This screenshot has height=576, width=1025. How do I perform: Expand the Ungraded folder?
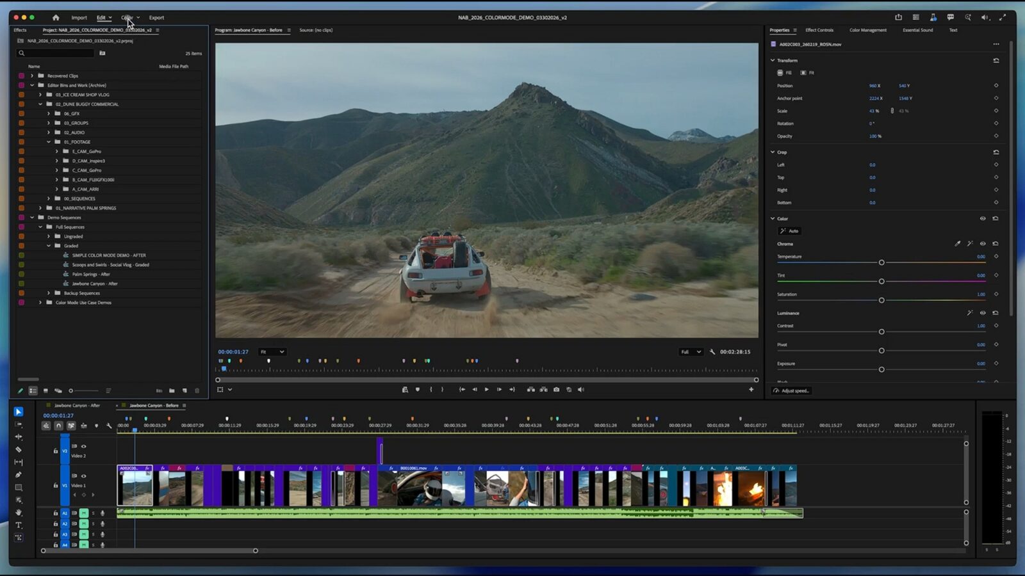click(49, 236)
